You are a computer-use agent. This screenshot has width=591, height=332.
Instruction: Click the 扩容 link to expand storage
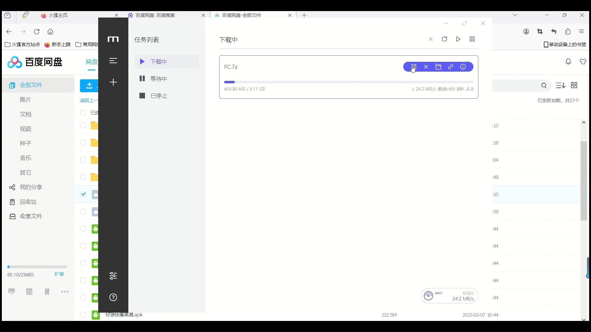pos(59,274)
